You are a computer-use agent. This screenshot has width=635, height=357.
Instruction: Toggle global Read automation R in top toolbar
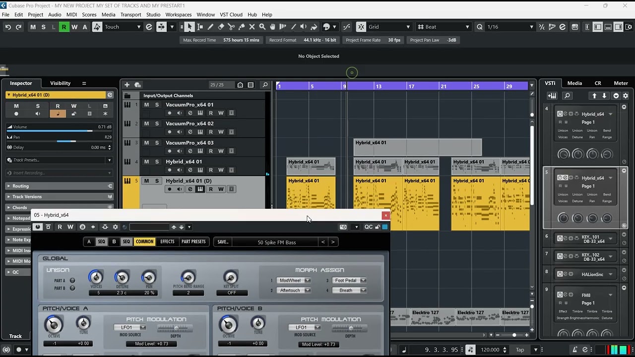click(63, 27)
